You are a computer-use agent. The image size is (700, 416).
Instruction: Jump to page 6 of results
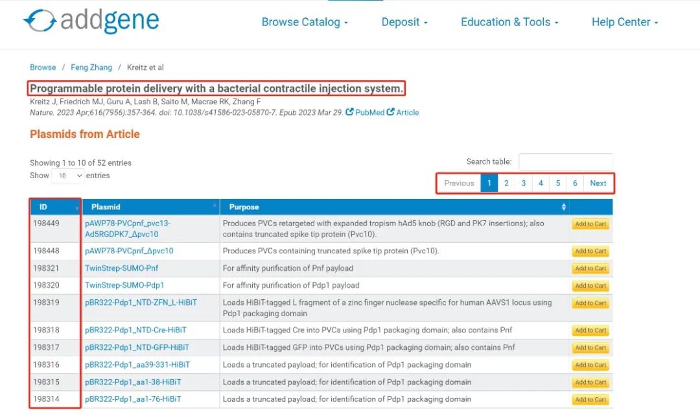tap(575, 183)
